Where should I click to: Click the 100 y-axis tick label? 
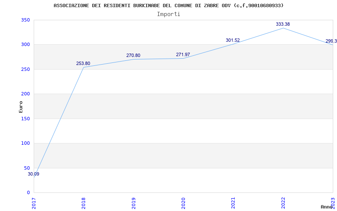[25, 143]
